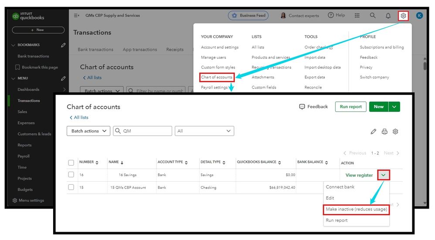Edit MENU section with the pencil icon
Viewport: 435px width, 240px height.
point(63,78)
